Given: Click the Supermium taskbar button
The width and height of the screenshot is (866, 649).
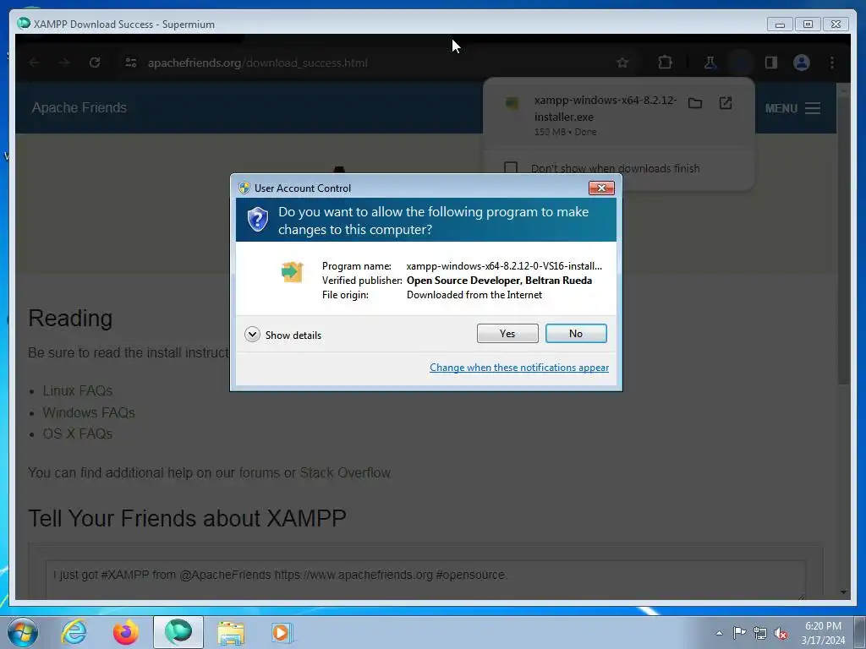Looking at the screenshot, I should [x=178, y=632].
